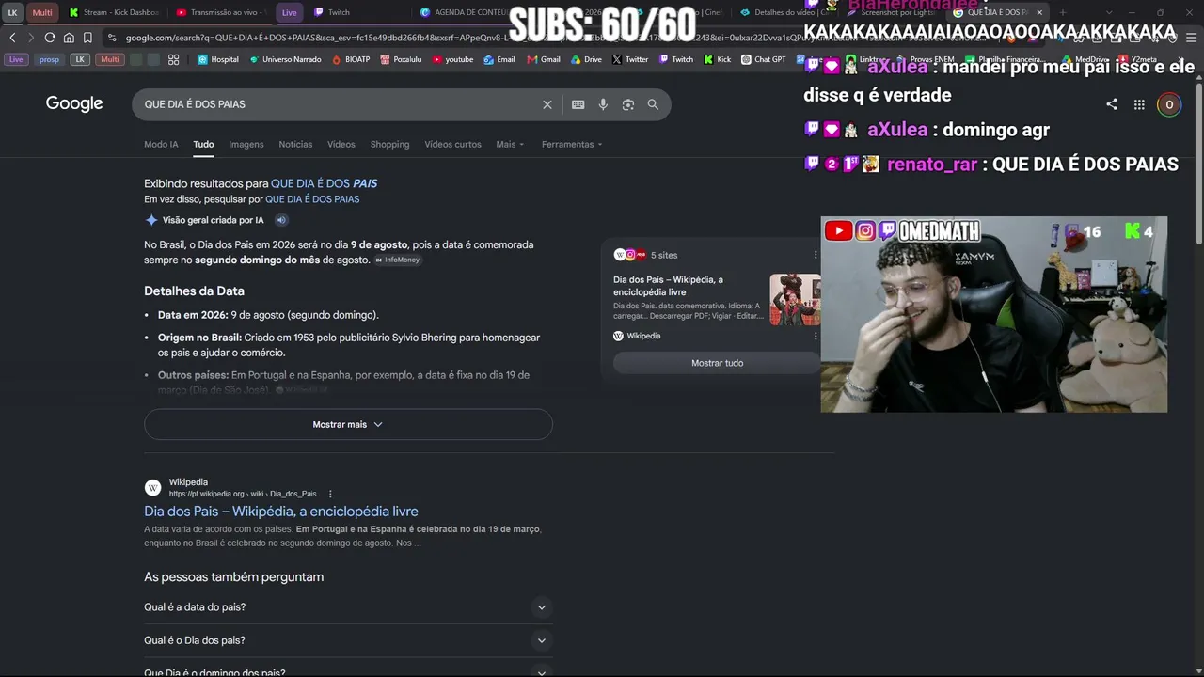Close the QUE DIA É DOS PAIAS browser tab
Screen dimensions: 1204x677
1039,12
